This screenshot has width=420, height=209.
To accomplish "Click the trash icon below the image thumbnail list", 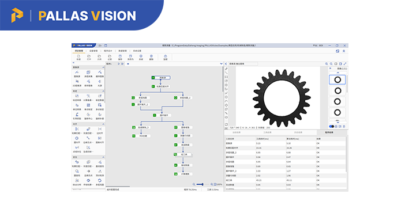I will click(344, 127).
